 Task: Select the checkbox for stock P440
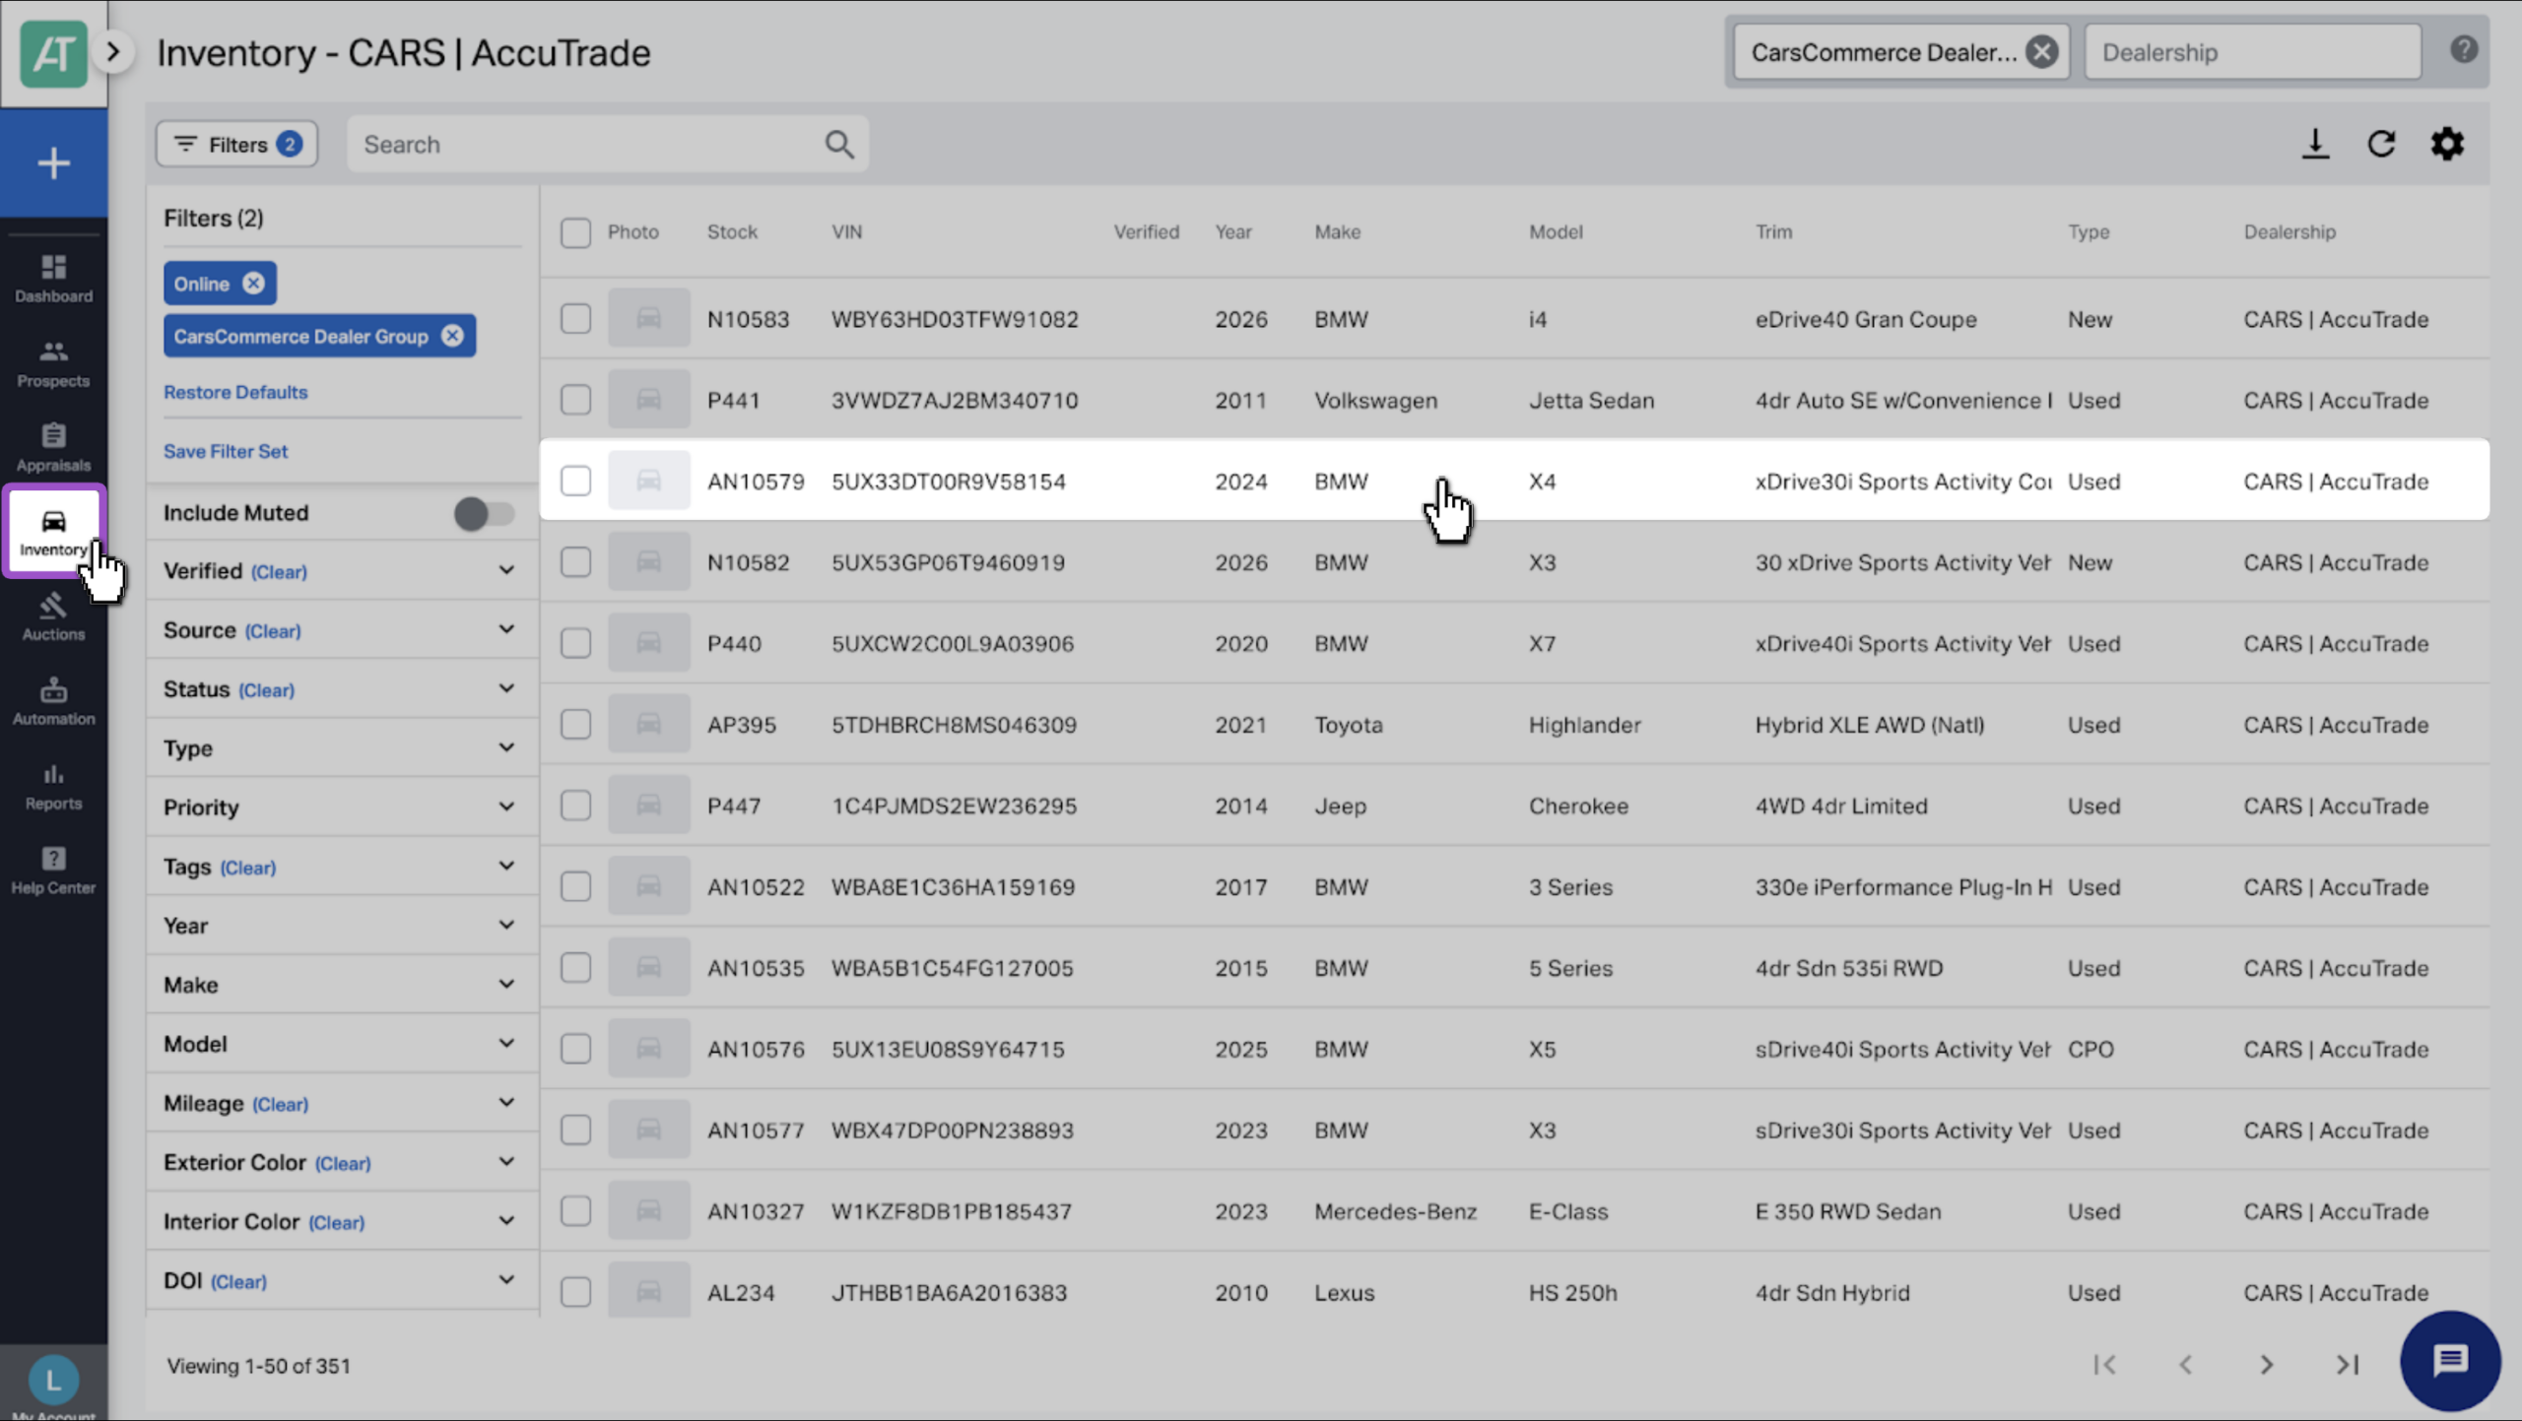(x=575, y=643)
